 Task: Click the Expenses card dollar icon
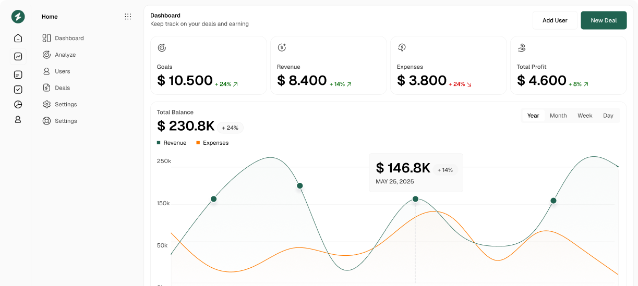[x=402, y=47]
